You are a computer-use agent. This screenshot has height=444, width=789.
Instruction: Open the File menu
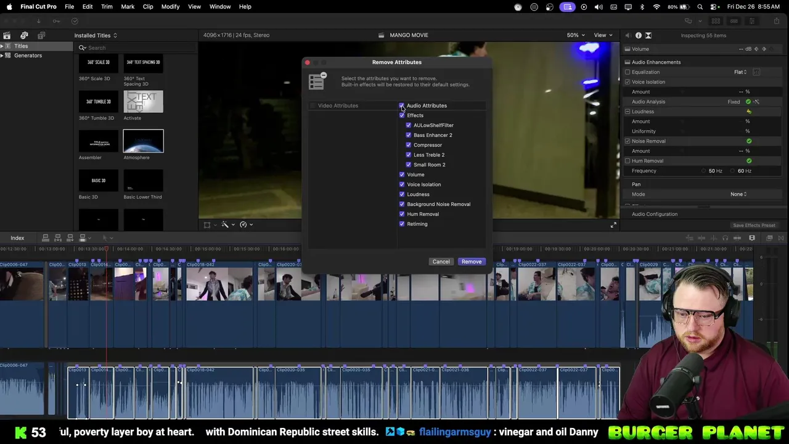coord(70,7)
